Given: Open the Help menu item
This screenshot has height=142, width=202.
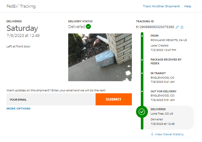Looking at the screenshot, I should click(x=188, y=6).
